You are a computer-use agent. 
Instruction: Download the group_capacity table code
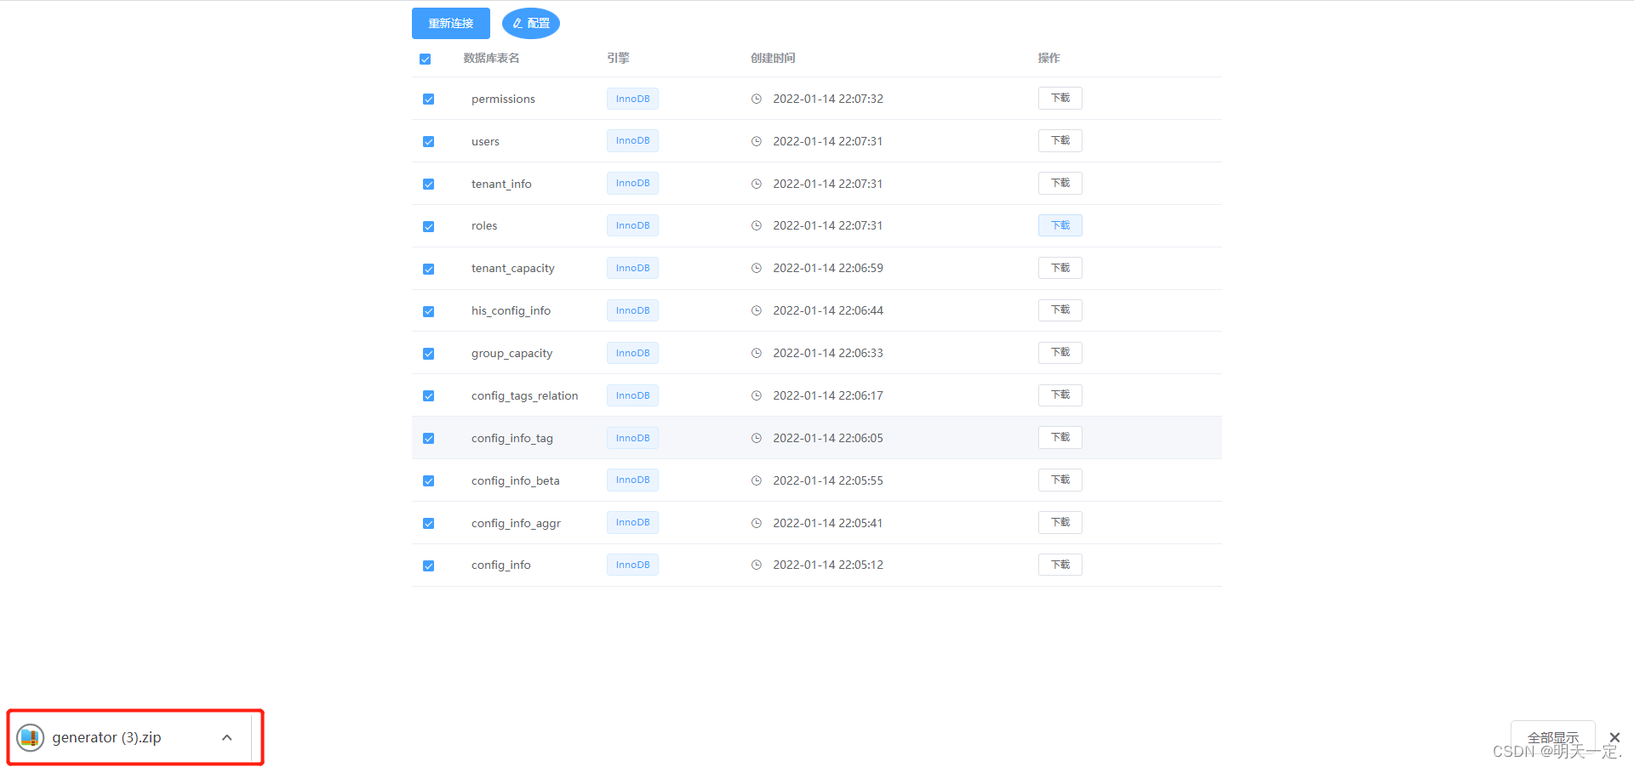click(x=1060, y=352)
